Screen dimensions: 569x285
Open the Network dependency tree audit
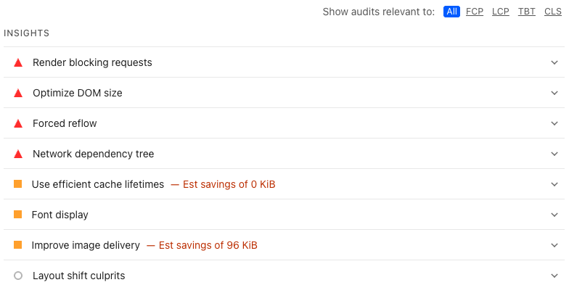[284, 154]
